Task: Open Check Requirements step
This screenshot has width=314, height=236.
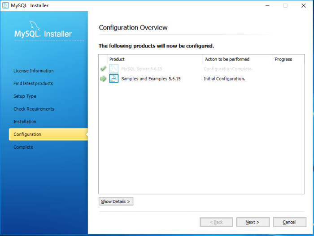Action: pos(34,109)
